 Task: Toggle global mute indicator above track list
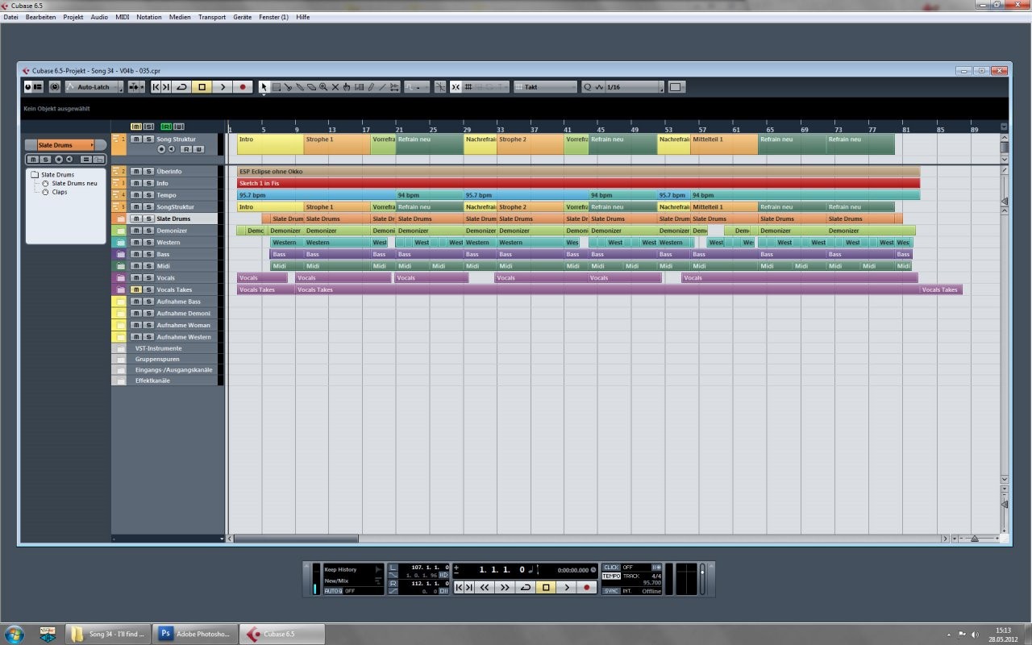(x=136, y=127)
